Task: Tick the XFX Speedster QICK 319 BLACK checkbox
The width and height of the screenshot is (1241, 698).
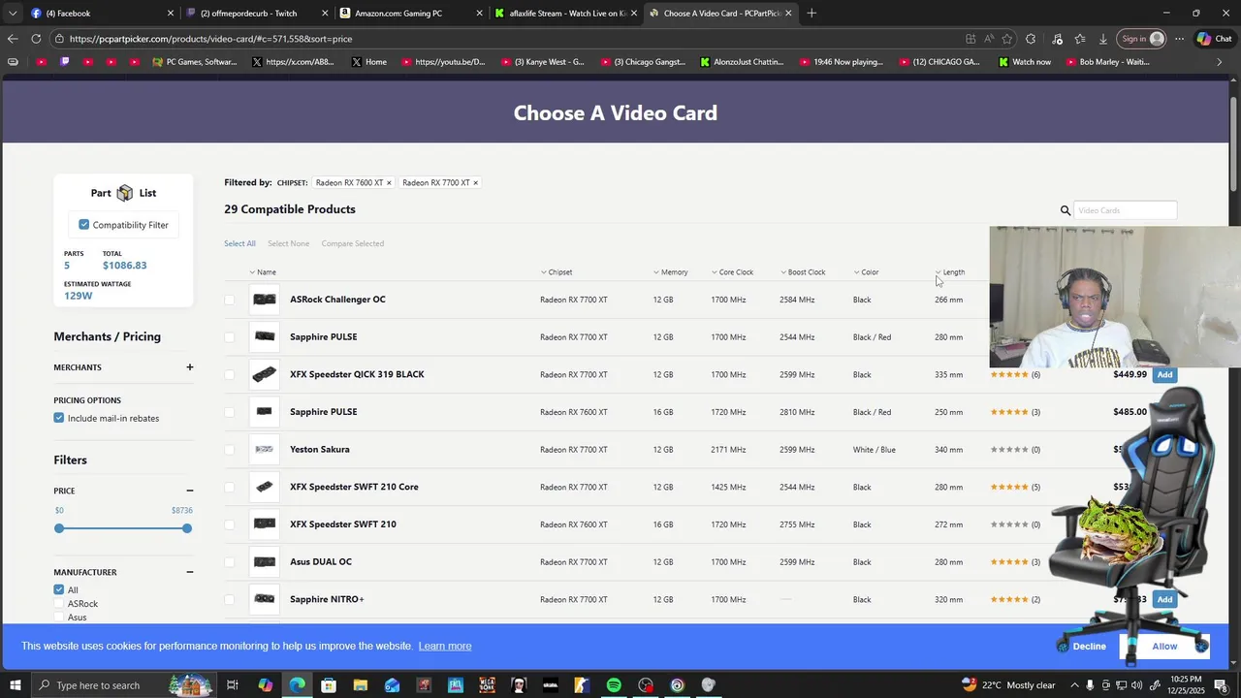Action: tap(229, 375)
